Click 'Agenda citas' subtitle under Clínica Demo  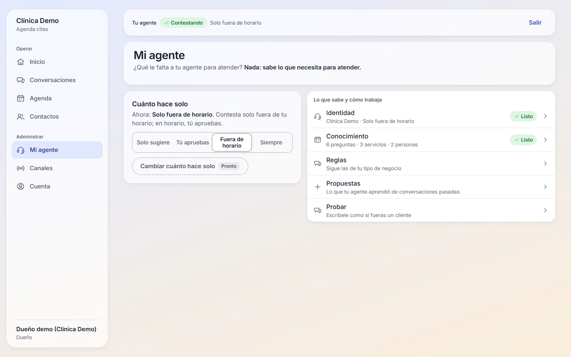click(x=32, y=29)
